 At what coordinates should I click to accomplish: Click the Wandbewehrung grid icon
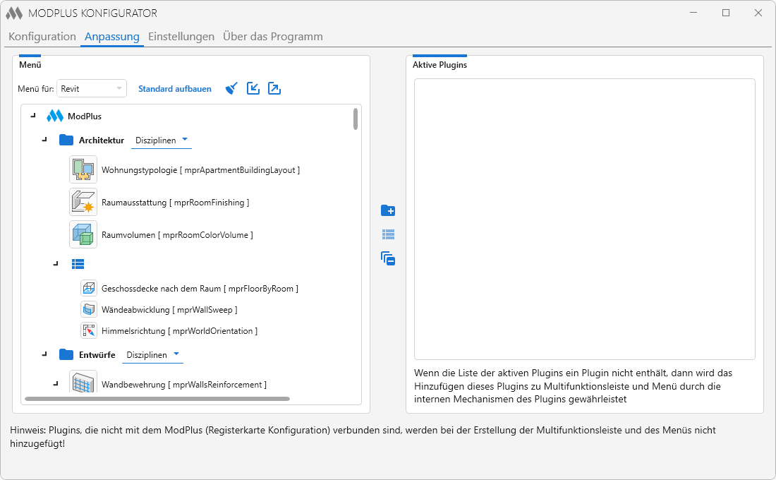pyautogui.click(x=83, y=383)
